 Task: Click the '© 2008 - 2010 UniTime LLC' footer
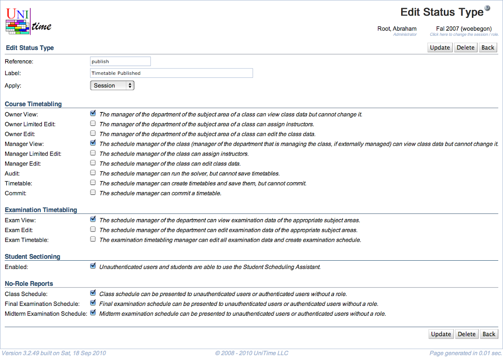tap(251, 353)
